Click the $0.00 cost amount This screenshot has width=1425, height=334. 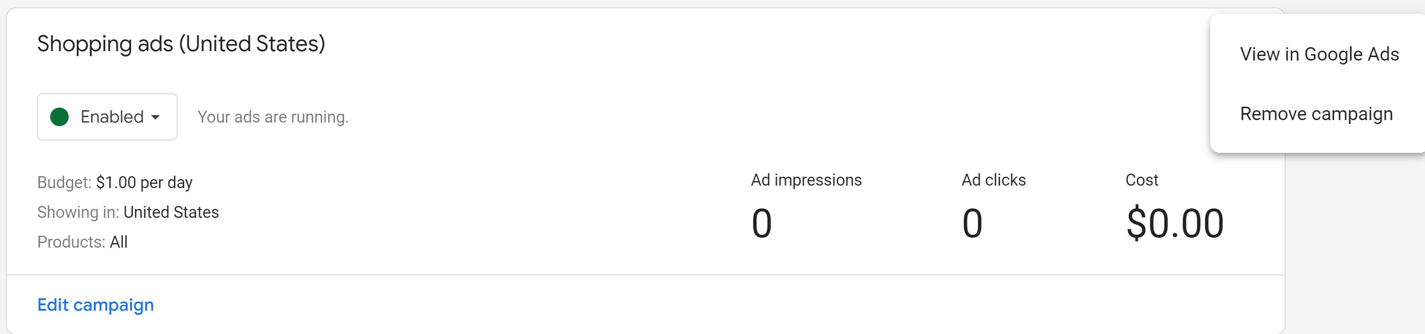click(x=1175, y=223)
